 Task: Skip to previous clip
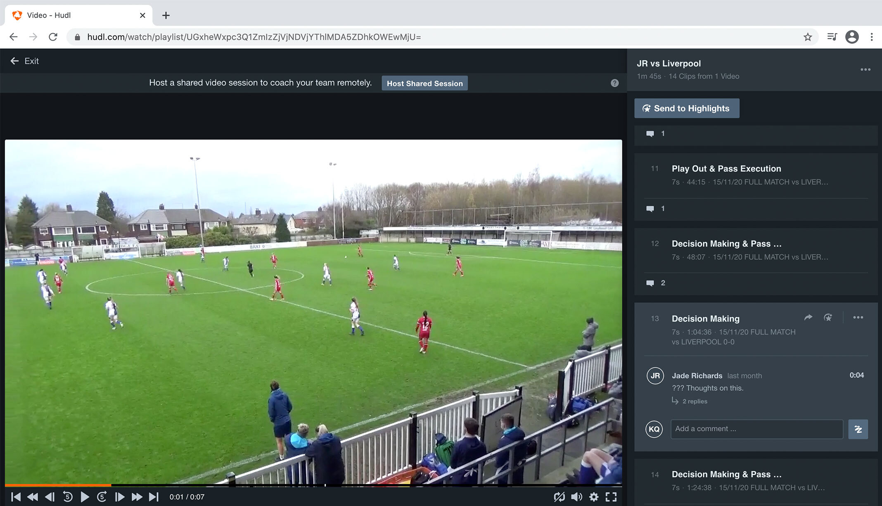point(16,497)
